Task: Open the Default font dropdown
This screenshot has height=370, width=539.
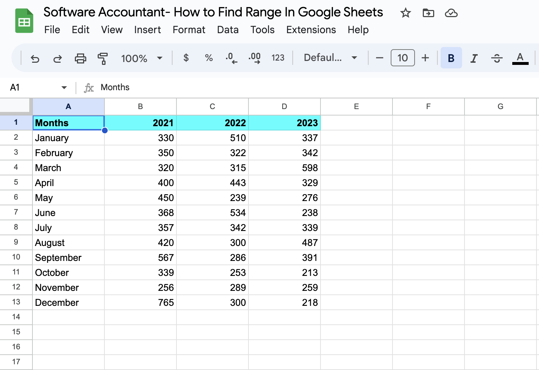Action: pyautogui.click(x=330, y=58)
